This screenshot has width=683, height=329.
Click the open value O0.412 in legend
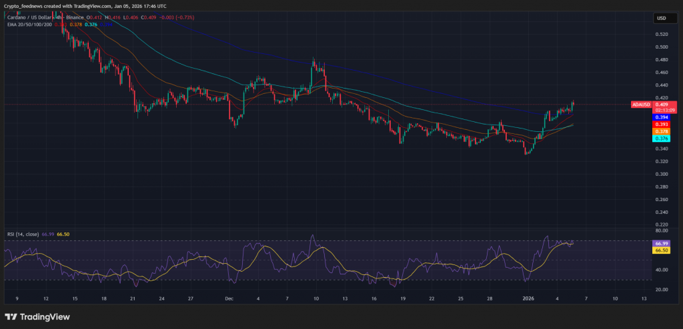click(x=94, y=17)
